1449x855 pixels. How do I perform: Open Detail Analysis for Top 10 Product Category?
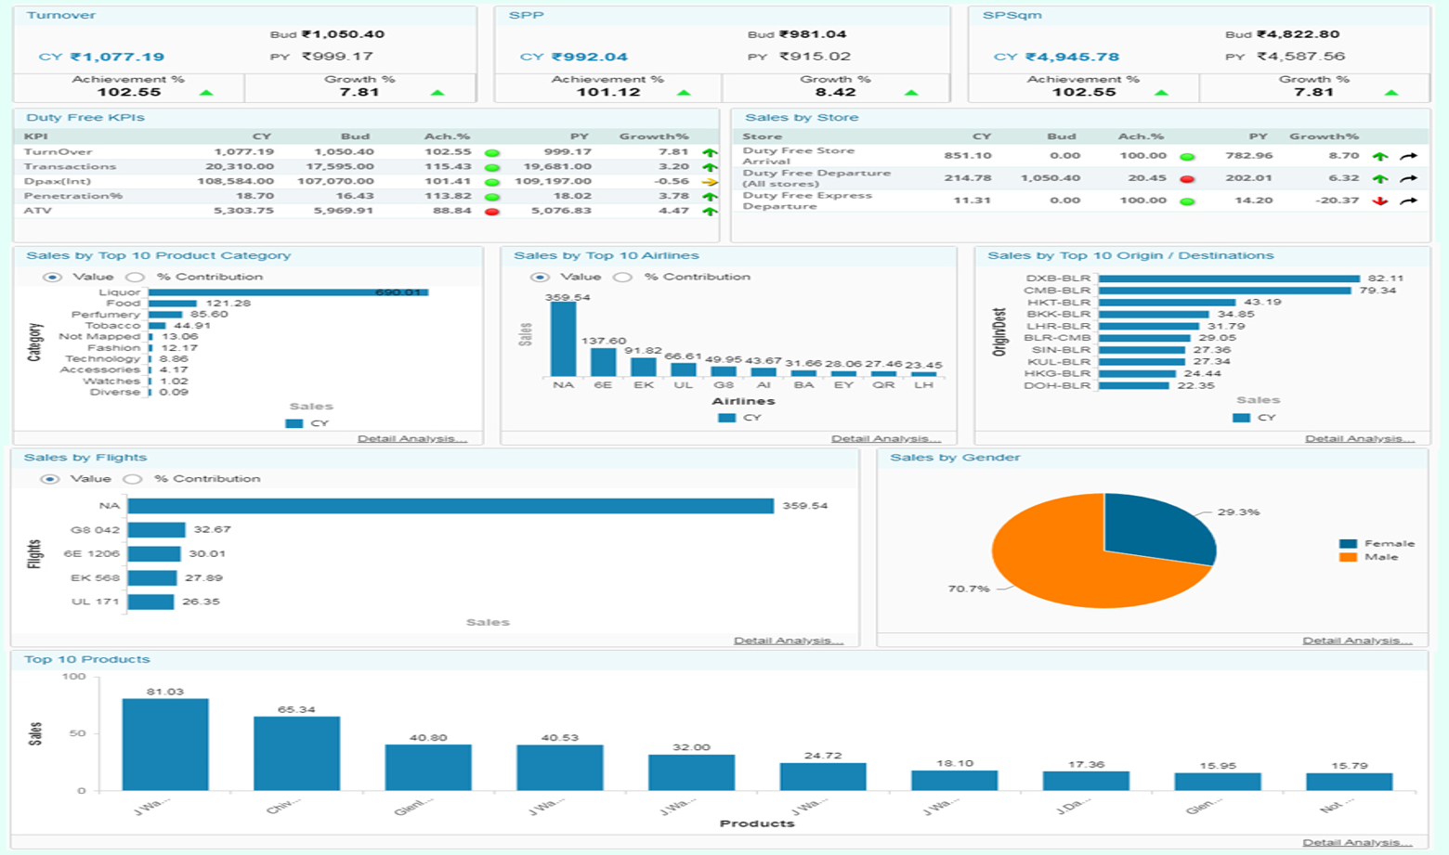tap(411, 438)
